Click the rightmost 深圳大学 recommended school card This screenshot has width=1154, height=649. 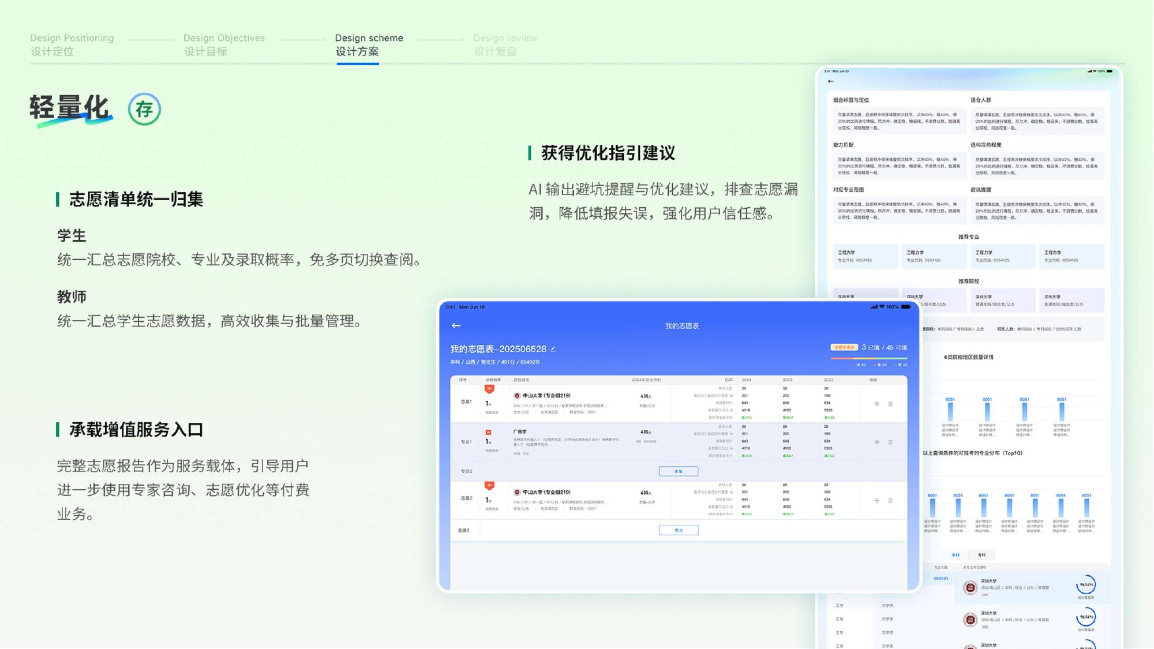pos(1071,301)
